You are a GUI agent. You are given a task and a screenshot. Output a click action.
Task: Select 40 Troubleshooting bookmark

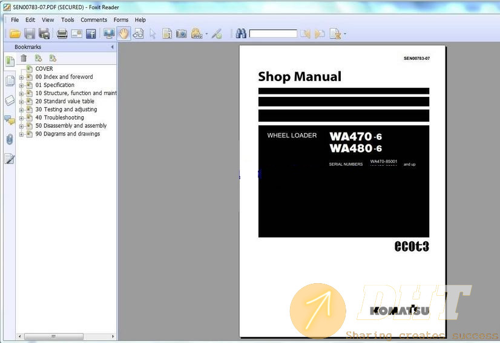[x=60, y=117]
